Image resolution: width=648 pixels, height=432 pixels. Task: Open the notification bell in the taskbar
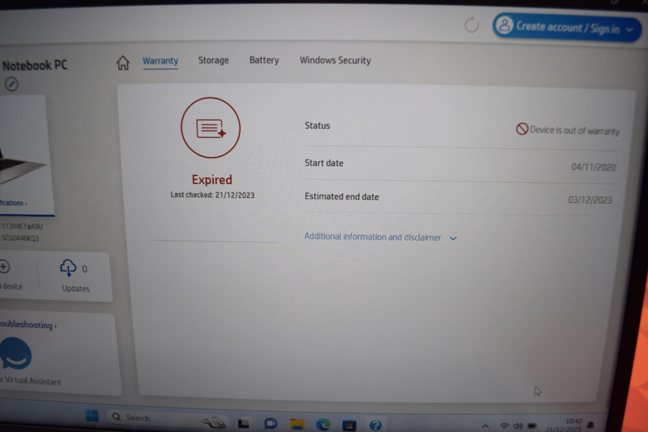point(590,425)
